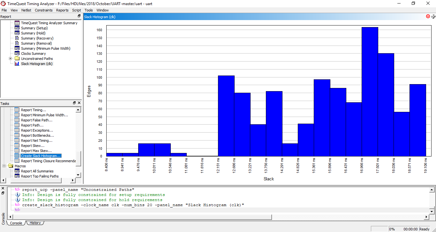Select the Console tab
Image resolution: width=436 pixels, height=232 pixels.
pyautogui.click(x=16, y=223)
